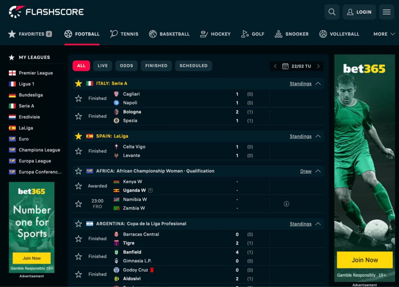The height and width of the screenshot is (287, 399).
Task: Open the Draw link for African Championship
Action: pyautogui.click(x=306, y=171)
